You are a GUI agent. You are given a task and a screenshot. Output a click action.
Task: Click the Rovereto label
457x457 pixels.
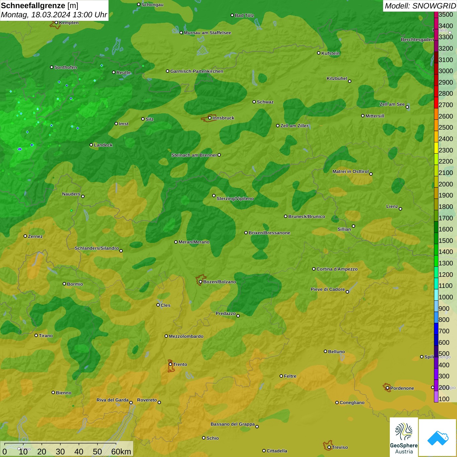point(147,400)
